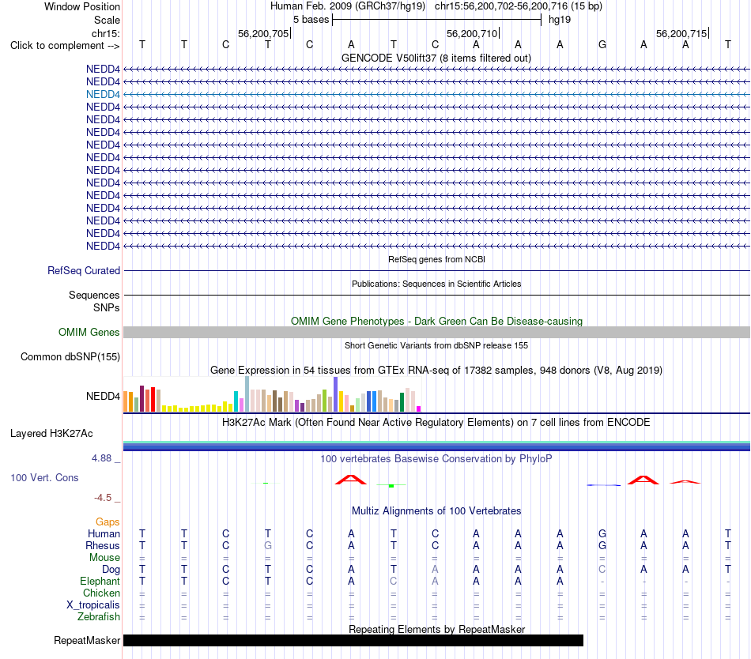Image resolution: width=751 pixels, height=659 pixels.
Task: Select the 'Elephant' alignment row label
Action: [100, 581]
